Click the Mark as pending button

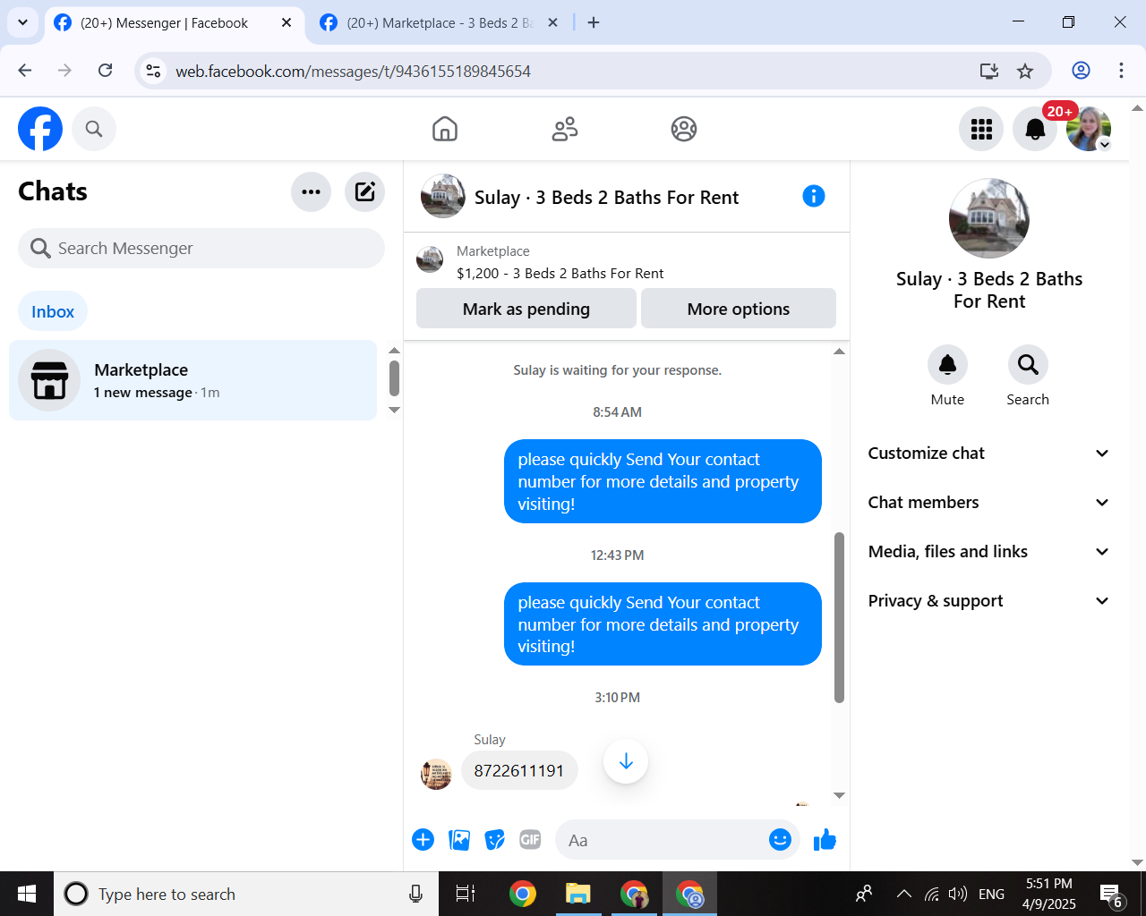coord(526,309)
